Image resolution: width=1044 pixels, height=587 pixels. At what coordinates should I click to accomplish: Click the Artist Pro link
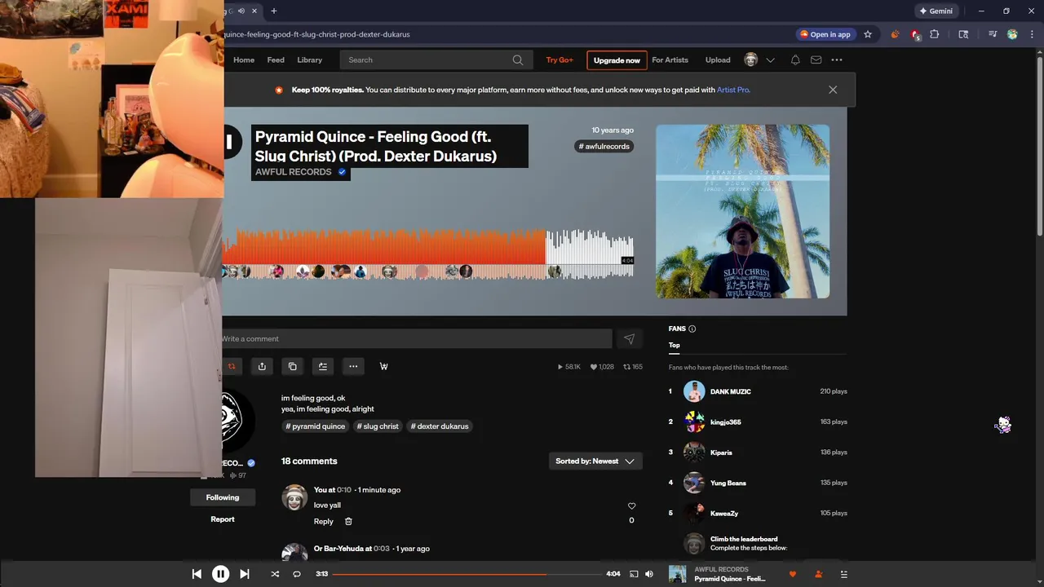(x=733, y=90)
